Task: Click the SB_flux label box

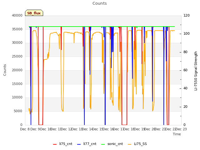Action: (x=34, y=13)
